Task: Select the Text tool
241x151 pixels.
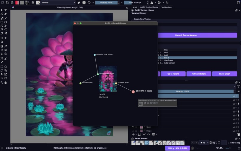Action: pos(6,10)
